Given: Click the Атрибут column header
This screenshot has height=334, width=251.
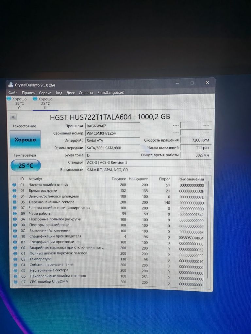Looking at the screenshot, I should (x=35, y=179).
